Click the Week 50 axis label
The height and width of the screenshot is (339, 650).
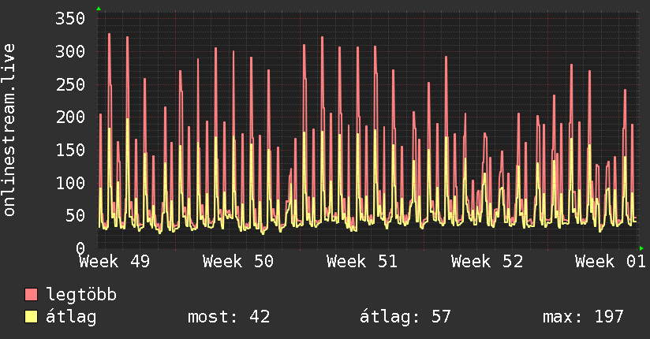(238, 262)
